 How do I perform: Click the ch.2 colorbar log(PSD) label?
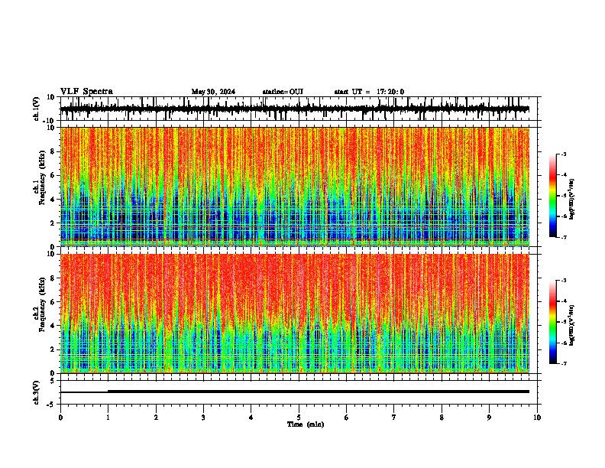pos(572,325)
